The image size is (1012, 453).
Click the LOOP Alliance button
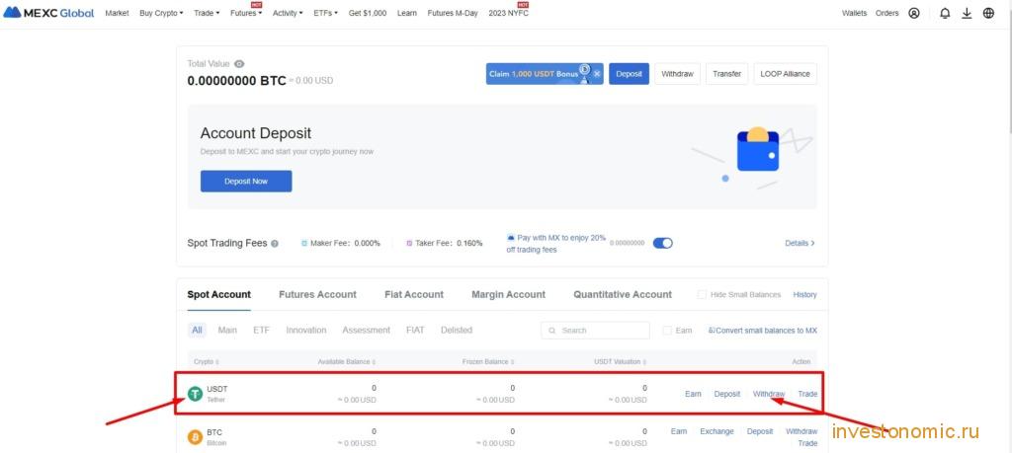(x=785, y=74)
